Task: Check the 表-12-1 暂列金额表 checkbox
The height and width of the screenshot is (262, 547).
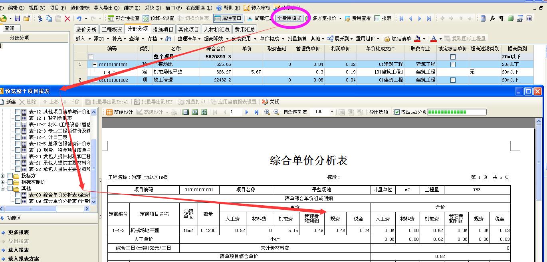Action: click(x=18, y=118)
